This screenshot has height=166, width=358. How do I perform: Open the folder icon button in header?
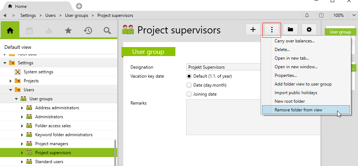pos(290,29)
